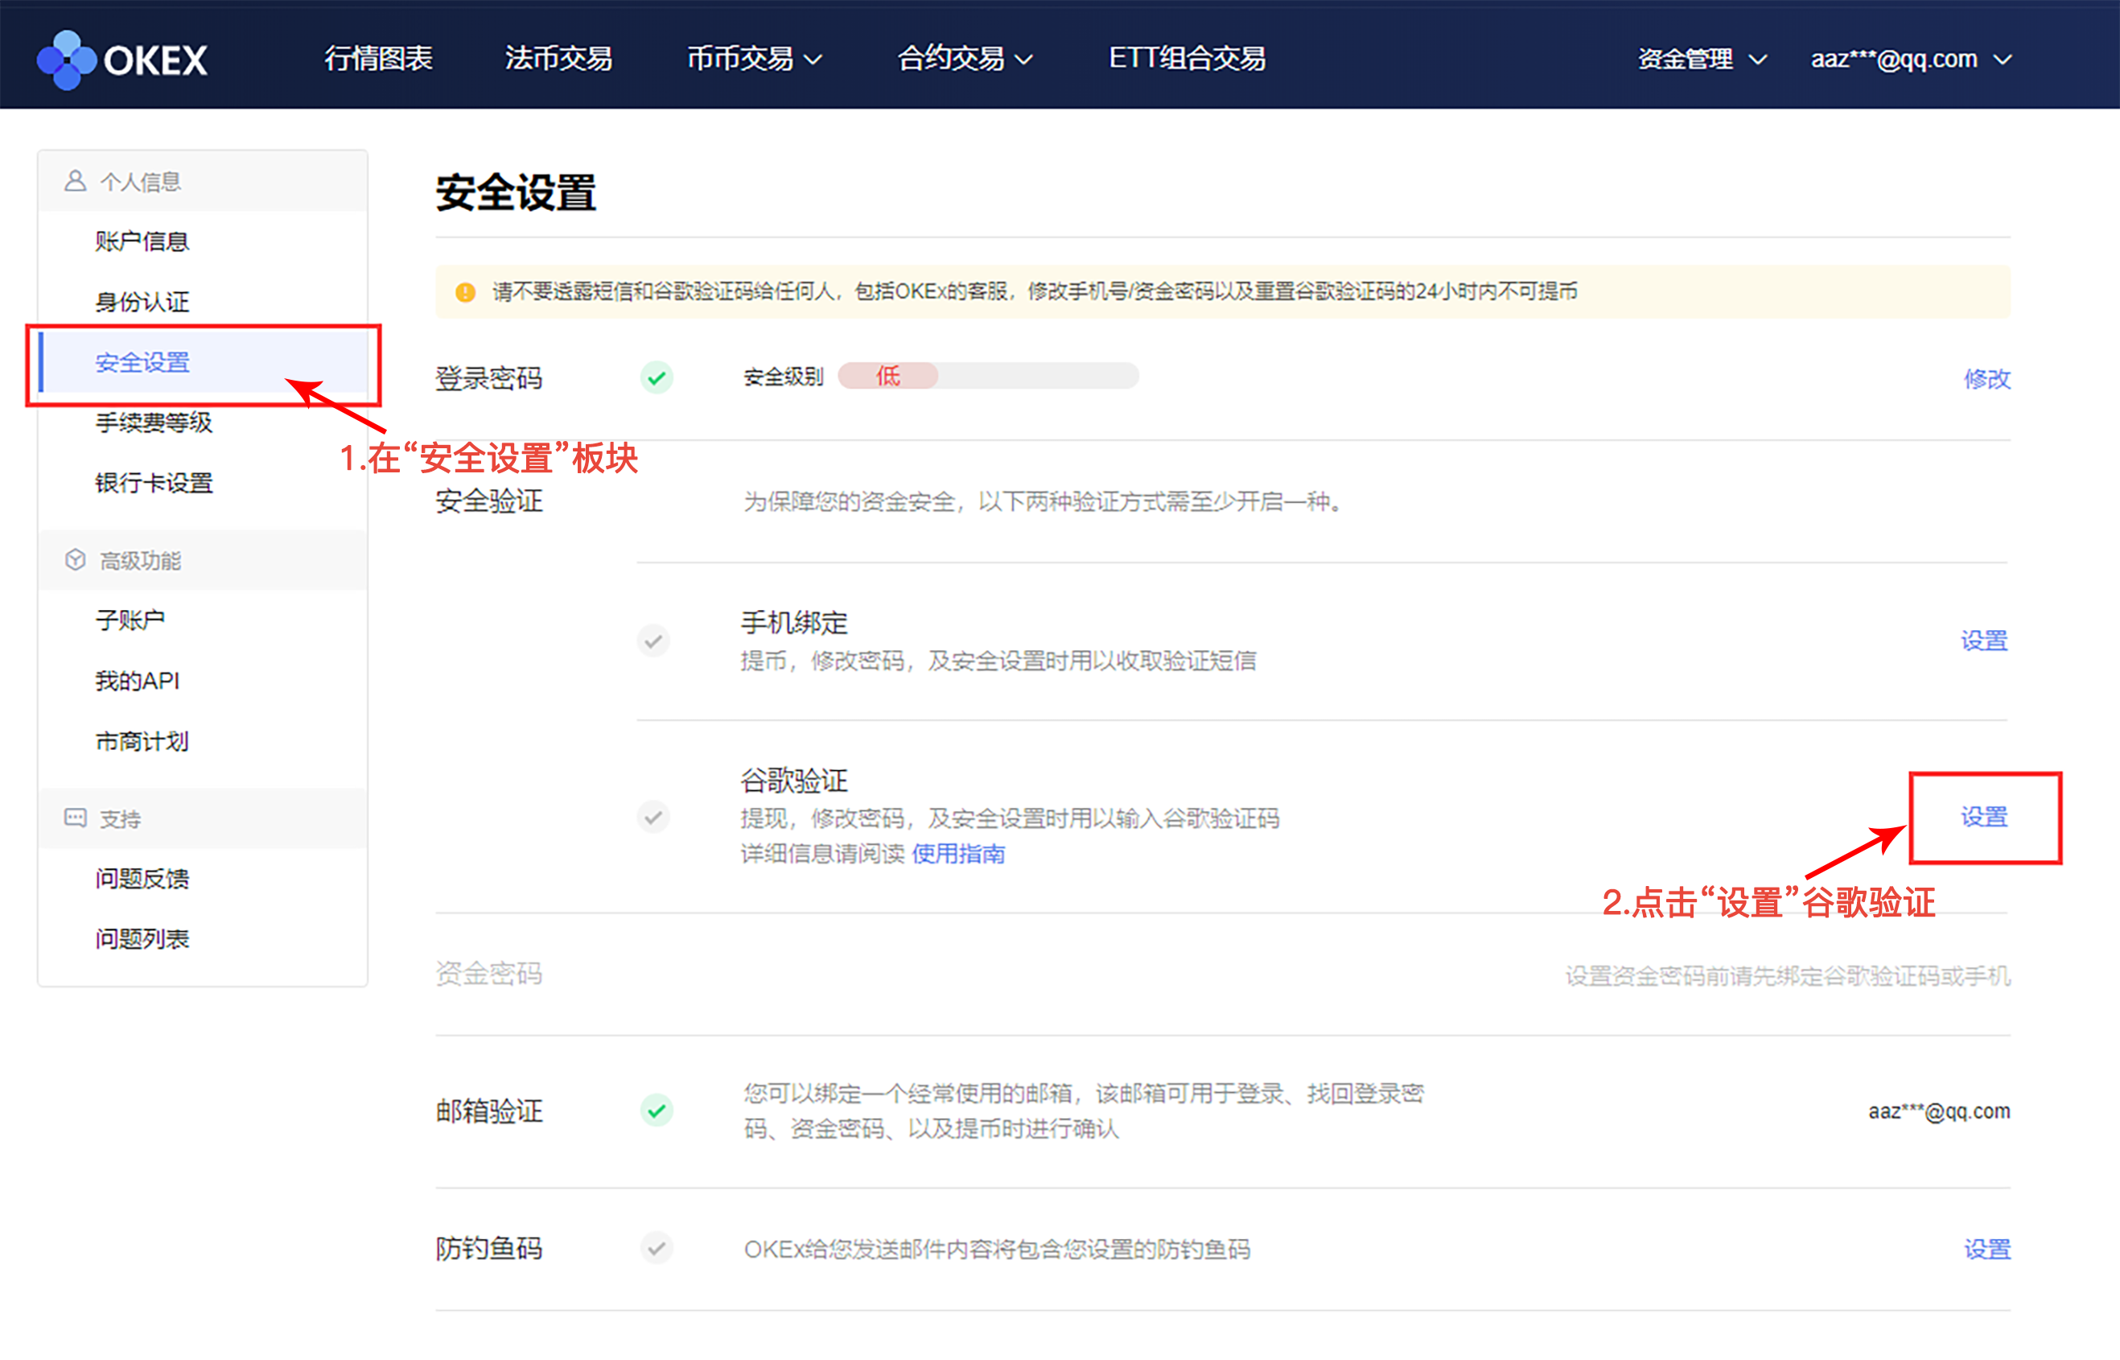Image resolution: width=2120 pixels, height=1360 pixels.
Task: Click 设置 for 防钓鱼码
Action: coord(1986,1250)
